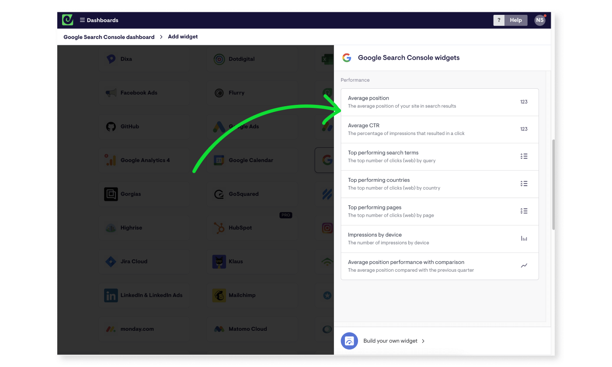The width and height of the screenshot is (612, 367).
Task: Click the line chart icon for comparison widget
Action: (x=524, y=266)
